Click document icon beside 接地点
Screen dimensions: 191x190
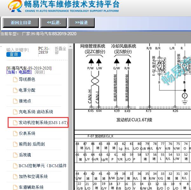pos(15,101)
